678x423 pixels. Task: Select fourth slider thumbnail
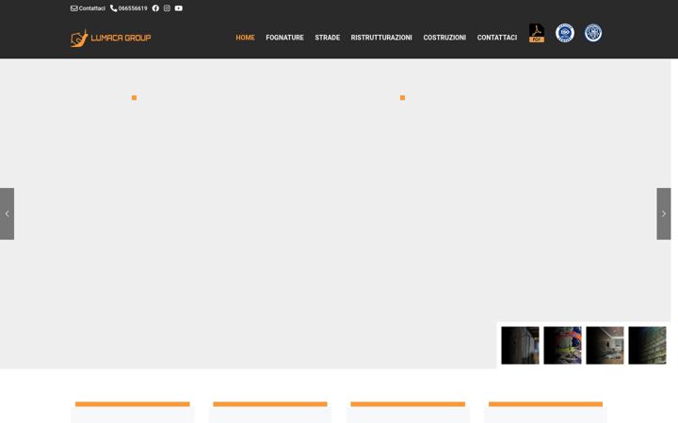[647, 345]
